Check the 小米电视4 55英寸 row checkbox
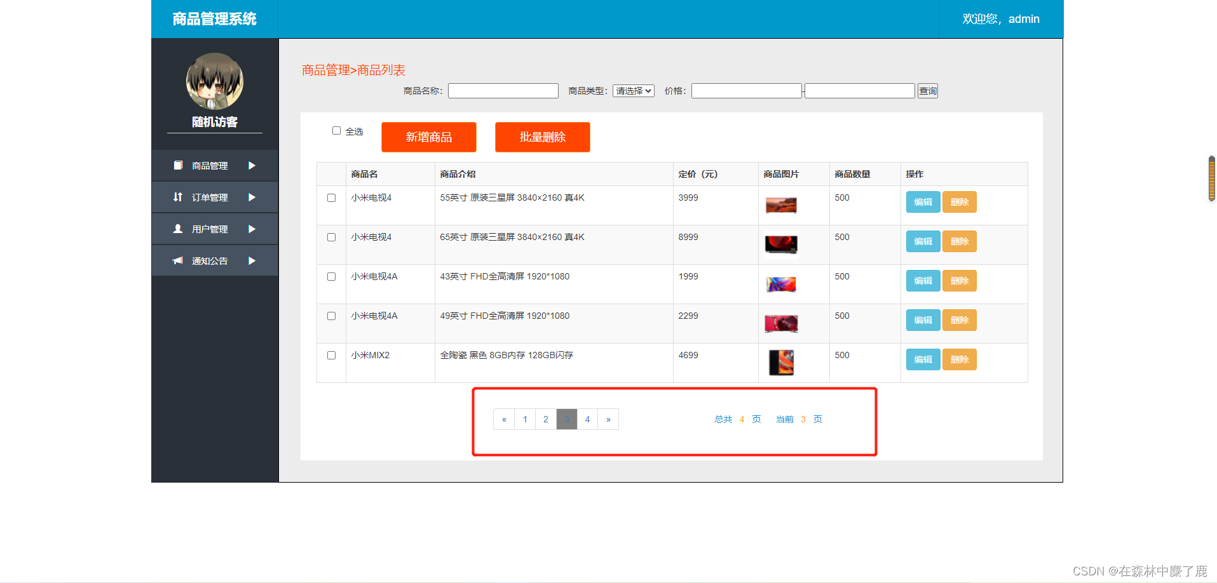1217x583 pixels. tap(331, 198)
